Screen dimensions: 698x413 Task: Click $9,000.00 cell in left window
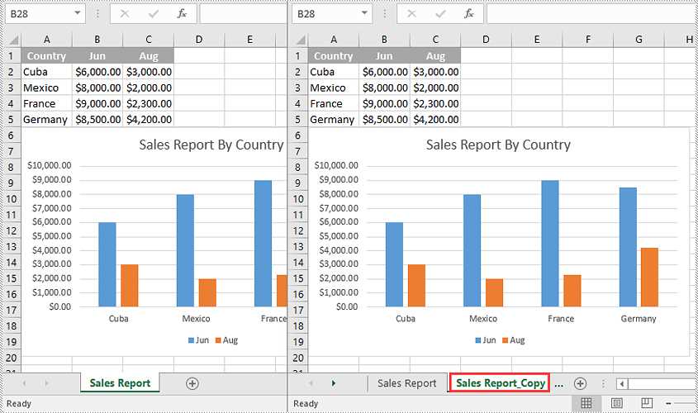(x=97, y=104)
